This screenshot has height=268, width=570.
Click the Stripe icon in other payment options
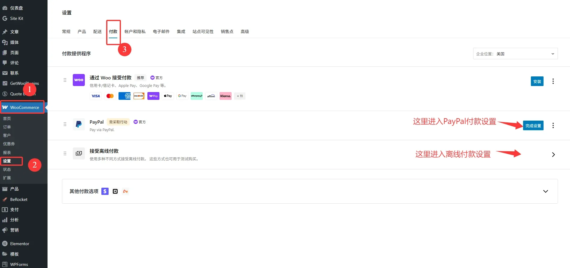click(x=105, y=191)
